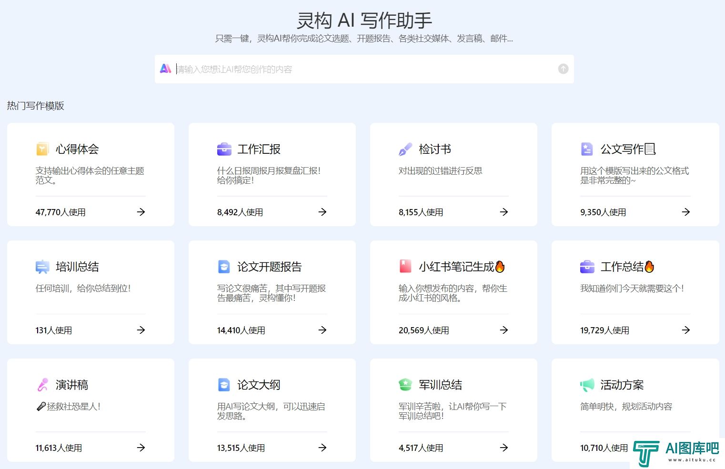Select the 工作总结 template title
The height and width of the screenshot is (469, 725).
click(627, 267)
